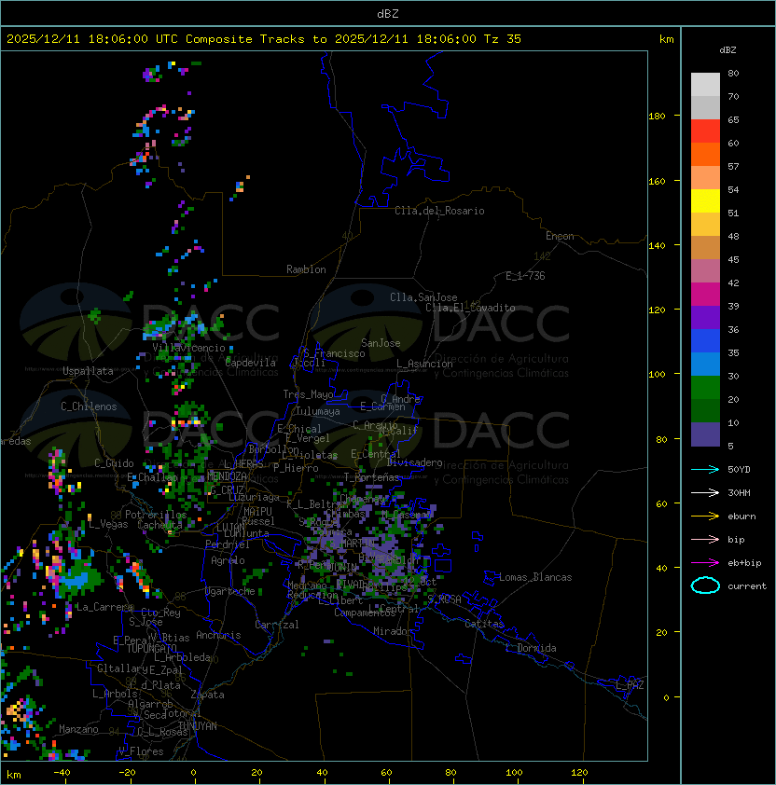This screenshot has height=785, width=776.
Task: Click the yellow 54 dBZ color swatch
Action: 705,201
